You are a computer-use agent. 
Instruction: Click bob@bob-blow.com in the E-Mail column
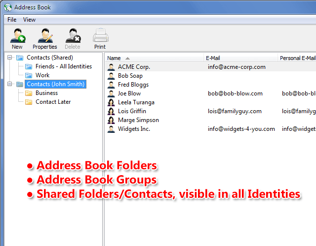tap(235, 93)
